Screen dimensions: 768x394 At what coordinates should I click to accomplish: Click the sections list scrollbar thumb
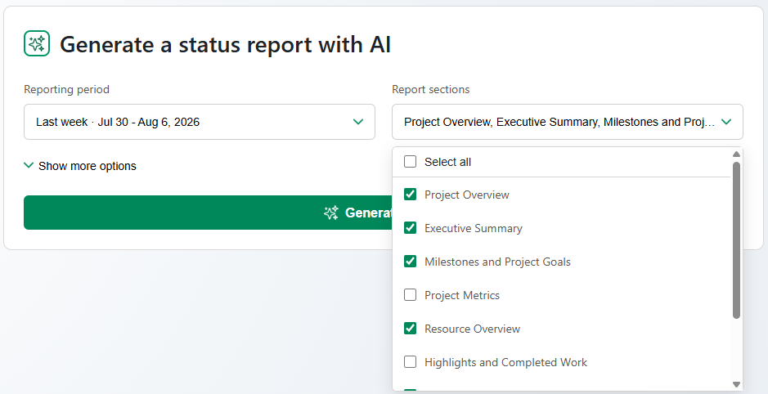[x=736, y=240]
